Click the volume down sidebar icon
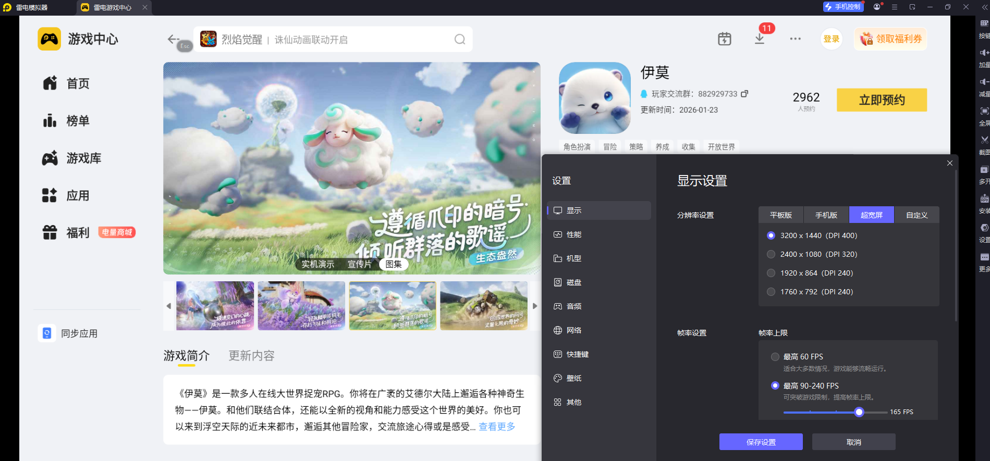Viewport: 990px width, 461px height. tap(984, 82)
